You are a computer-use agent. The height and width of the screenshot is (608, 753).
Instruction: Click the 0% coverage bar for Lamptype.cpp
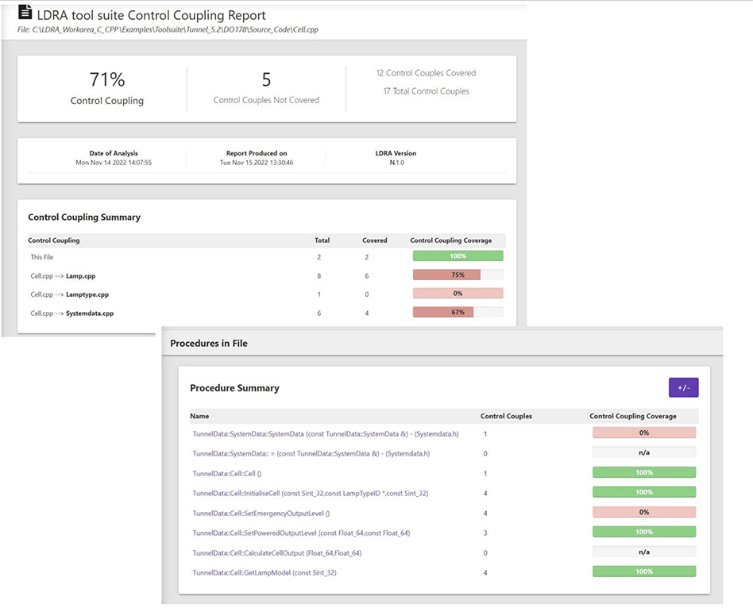tap(458, 293)
